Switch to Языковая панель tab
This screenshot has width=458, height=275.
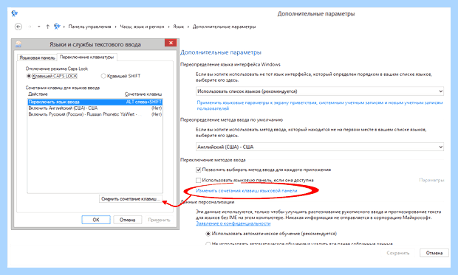[x=37, y=58]
